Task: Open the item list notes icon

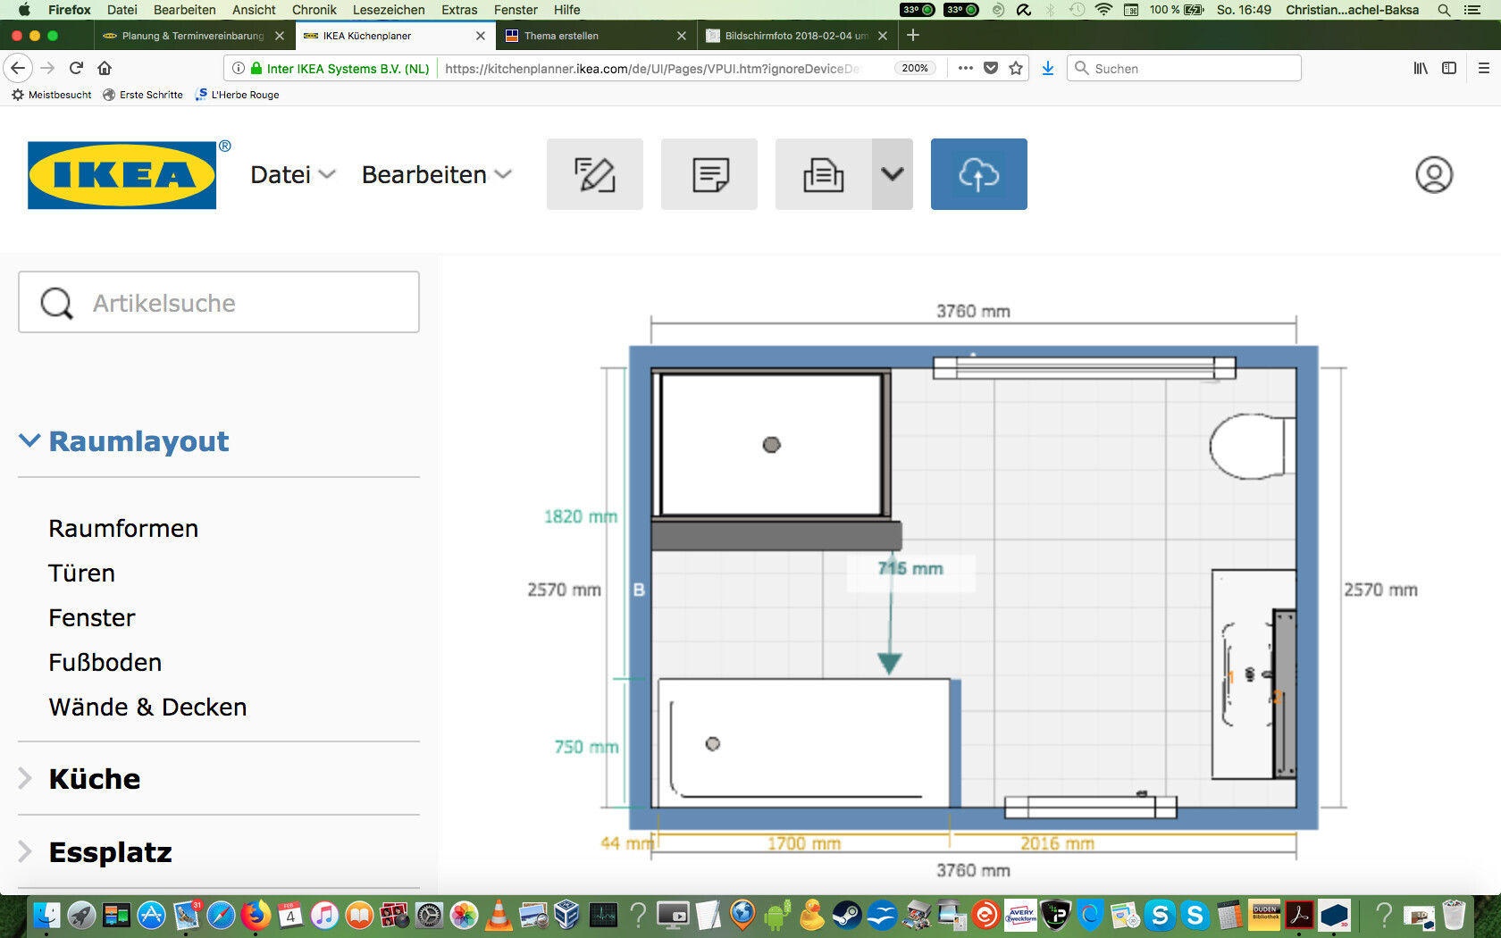Action: 709,174
